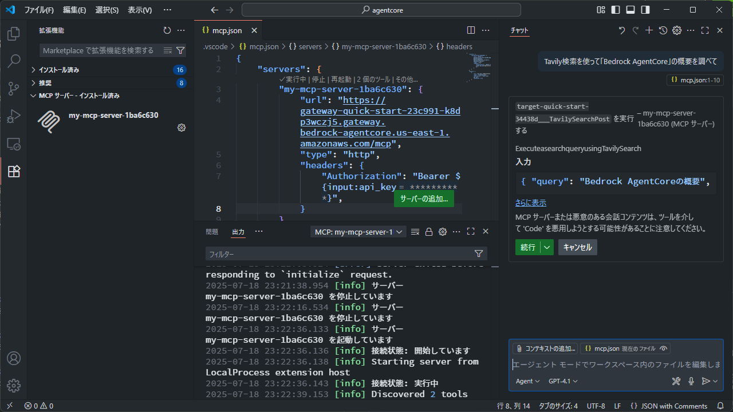Clear the output panel log
Image resolution: width=733 pixels, height=412 pixels.
[415, 232]
